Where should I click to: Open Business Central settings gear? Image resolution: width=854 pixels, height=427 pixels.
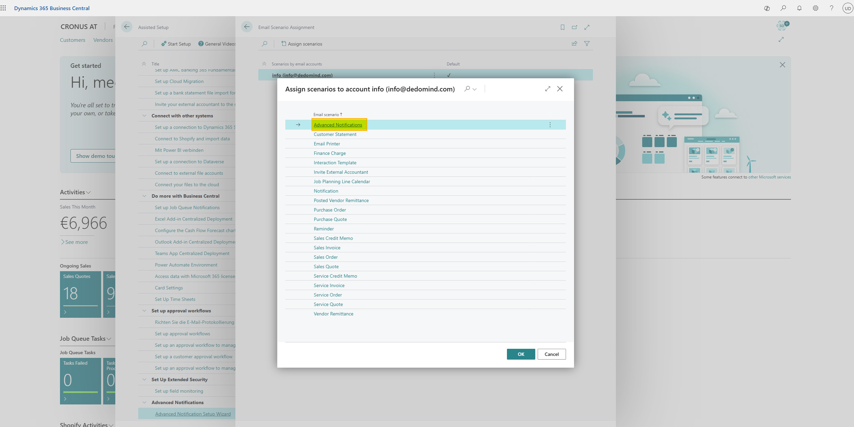(815, 8)
